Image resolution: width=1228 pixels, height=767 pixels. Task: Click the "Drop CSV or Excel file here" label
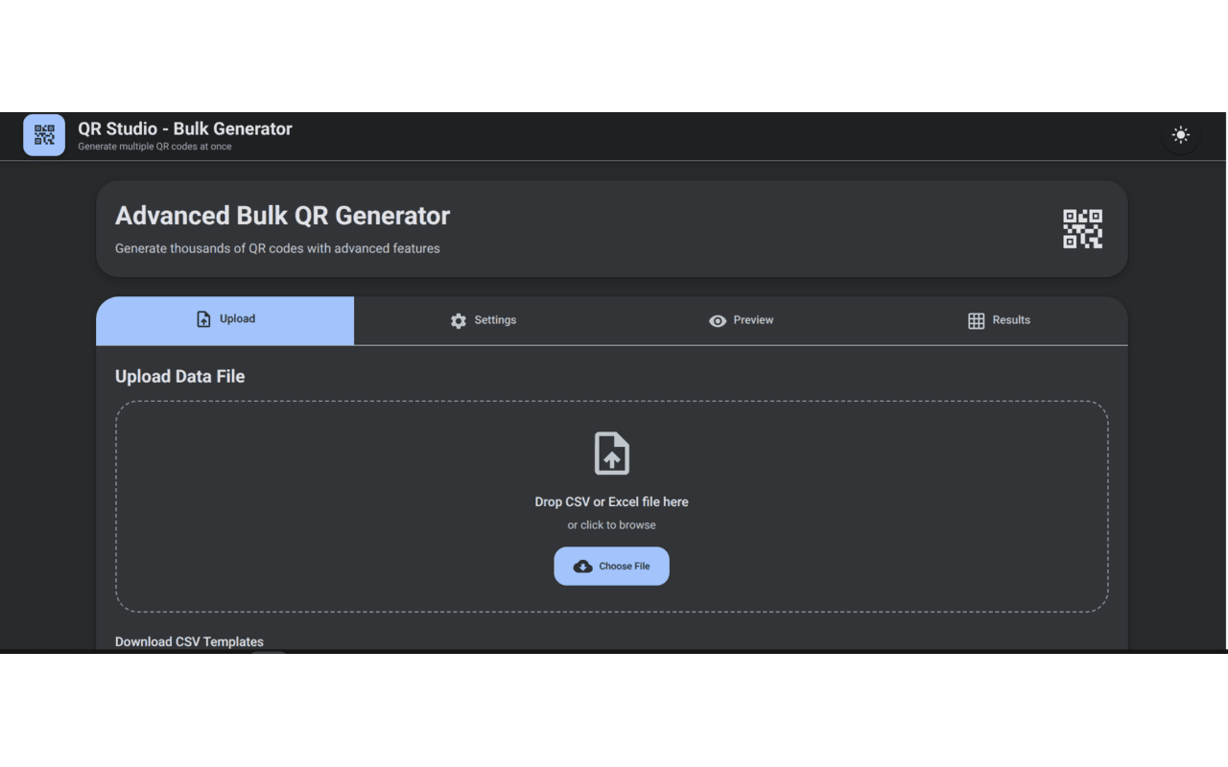click(x=611, y=501)
